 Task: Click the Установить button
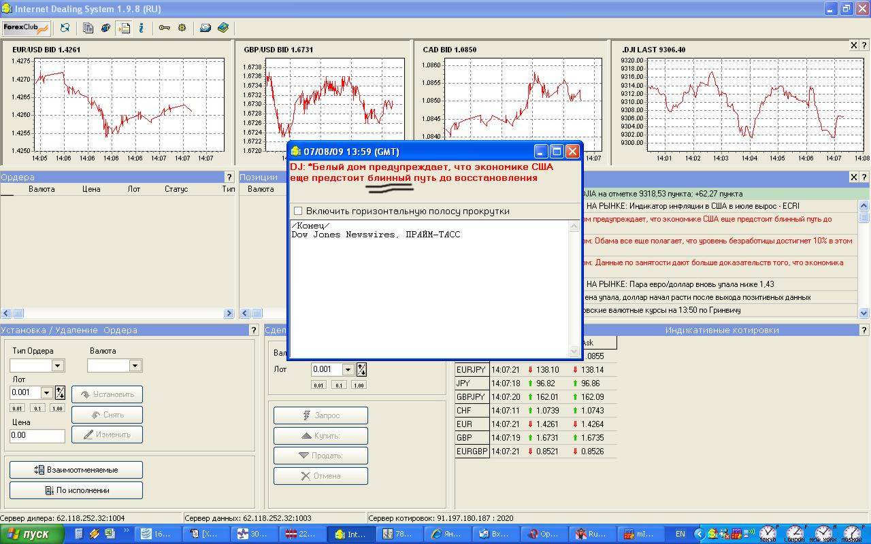[x=107, y=394]
